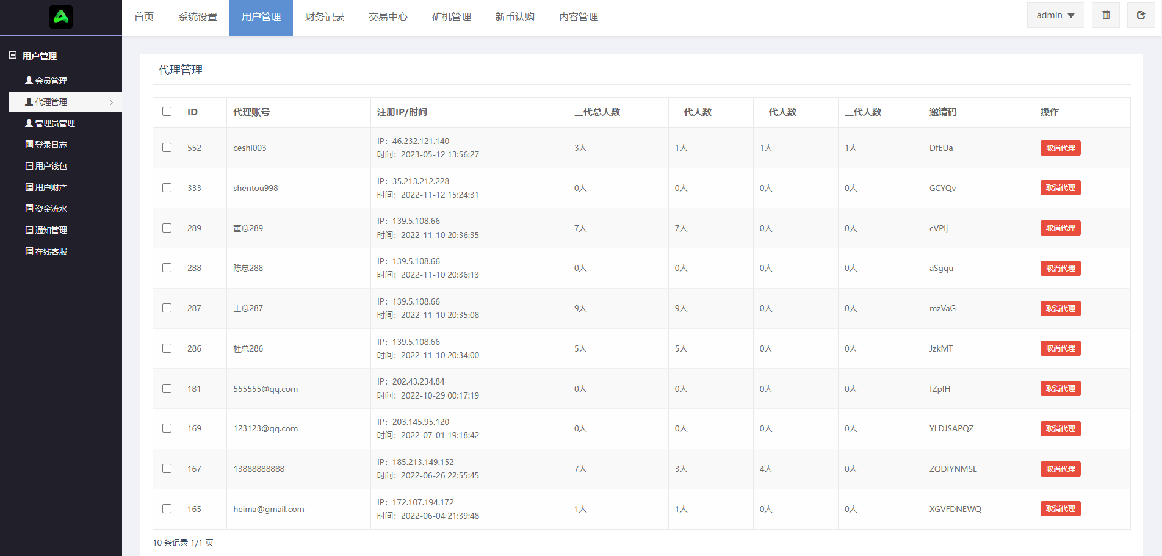Open 通知管理 section
1162x556 pixels.
[x=50, y=229]
